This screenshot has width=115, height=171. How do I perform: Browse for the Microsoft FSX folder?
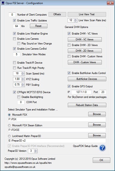click(x=97, y=114)
